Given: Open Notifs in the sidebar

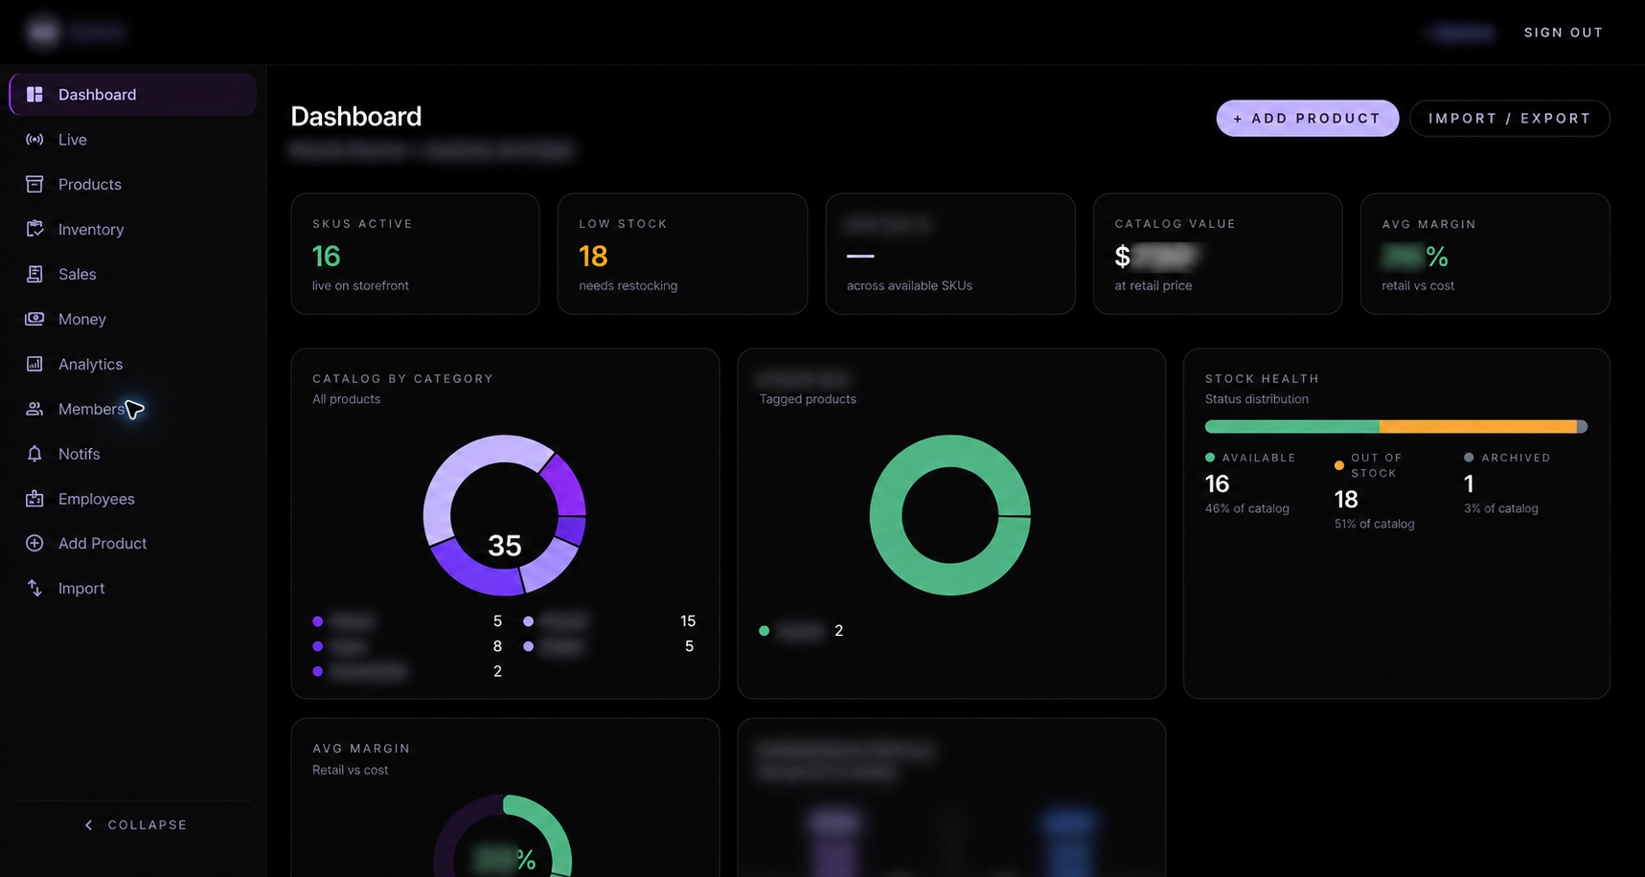Looking at the screenshot, I should point(133,454).
